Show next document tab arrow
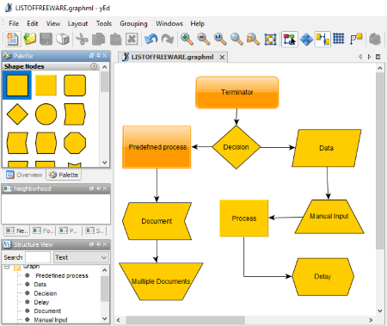Screen dimensions: 387x326 pyautogui.click(x=369, y=57)
